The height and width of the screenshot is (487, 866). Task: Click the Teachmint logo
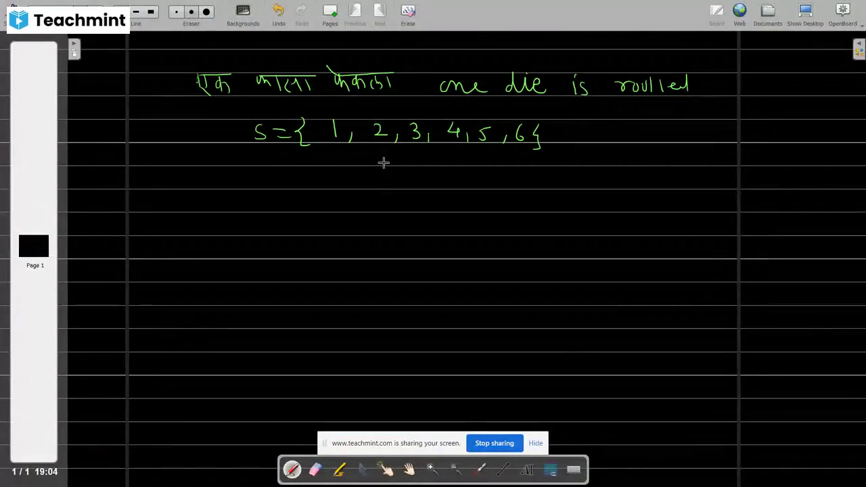click(68, 20)
